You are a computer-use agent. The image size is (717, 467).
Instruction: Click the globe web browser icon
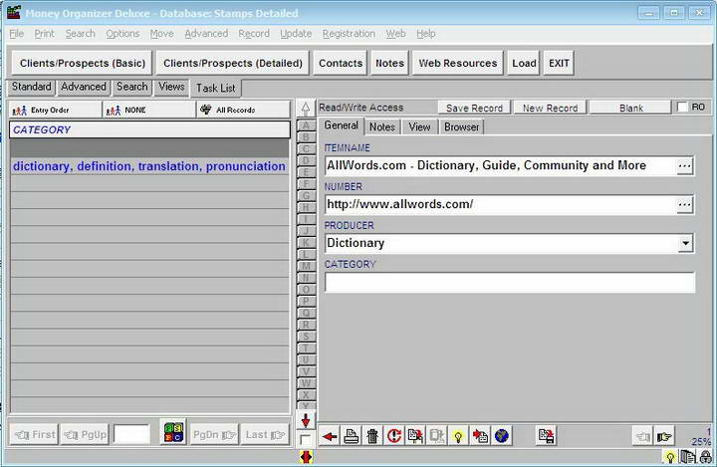coord(502,436)
